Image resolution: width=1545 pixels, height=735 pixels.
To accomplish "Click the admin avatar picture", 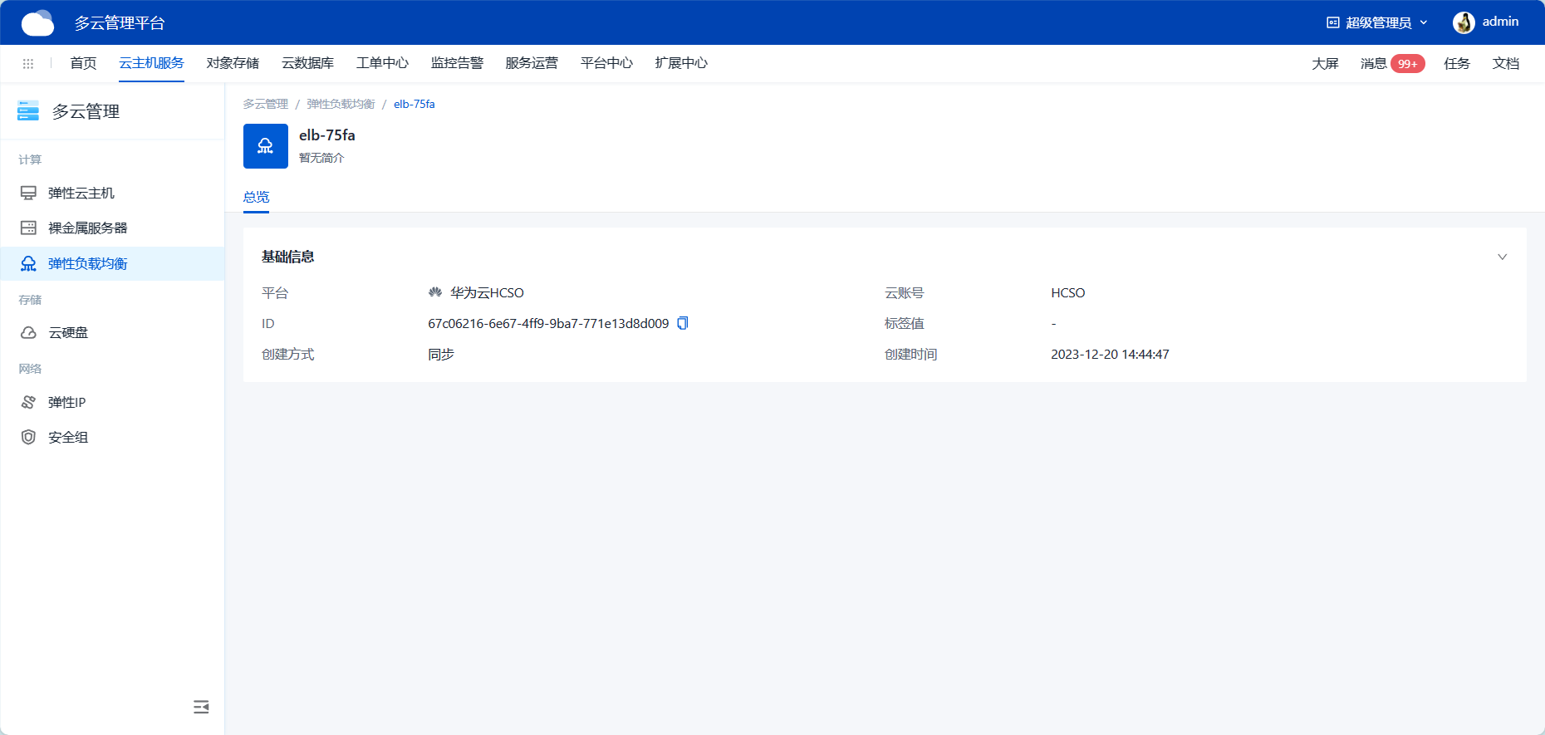I will (x=1464, y=22).
